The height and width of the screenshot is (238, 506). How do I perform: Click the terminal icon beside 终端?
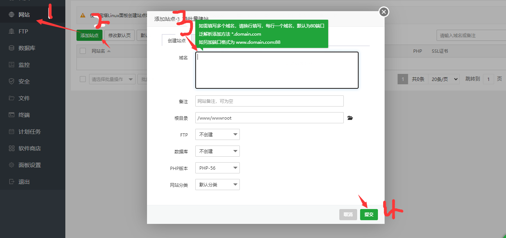[12, 115]
